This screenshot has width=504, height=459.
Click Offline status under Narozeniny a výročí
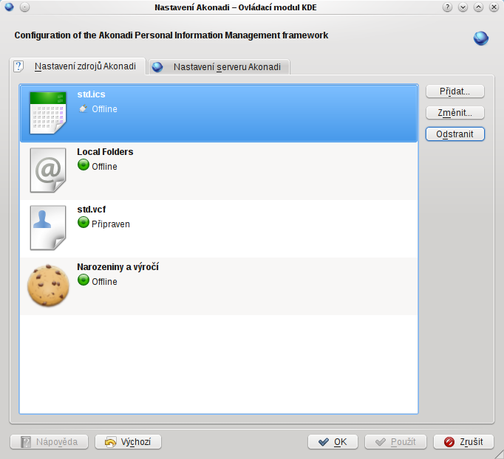[104, 281]
